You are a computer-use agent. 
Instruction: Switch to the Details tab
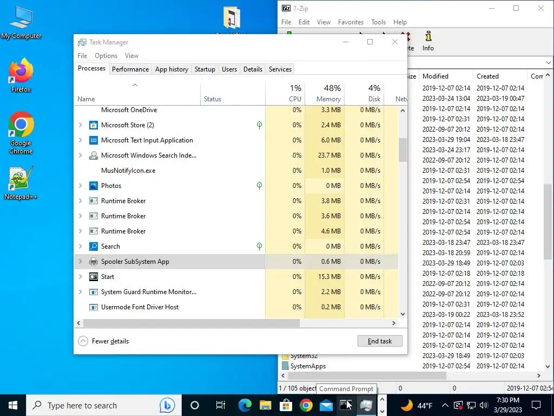click(253, 69)
